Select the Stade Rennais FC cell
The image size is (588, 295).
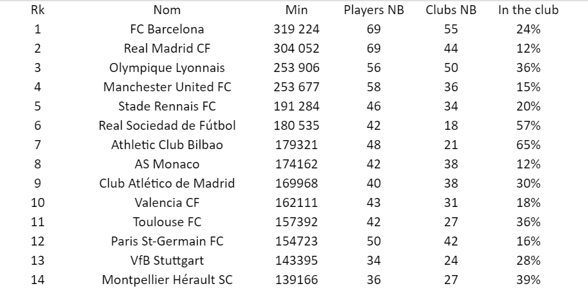coord(167,107)
